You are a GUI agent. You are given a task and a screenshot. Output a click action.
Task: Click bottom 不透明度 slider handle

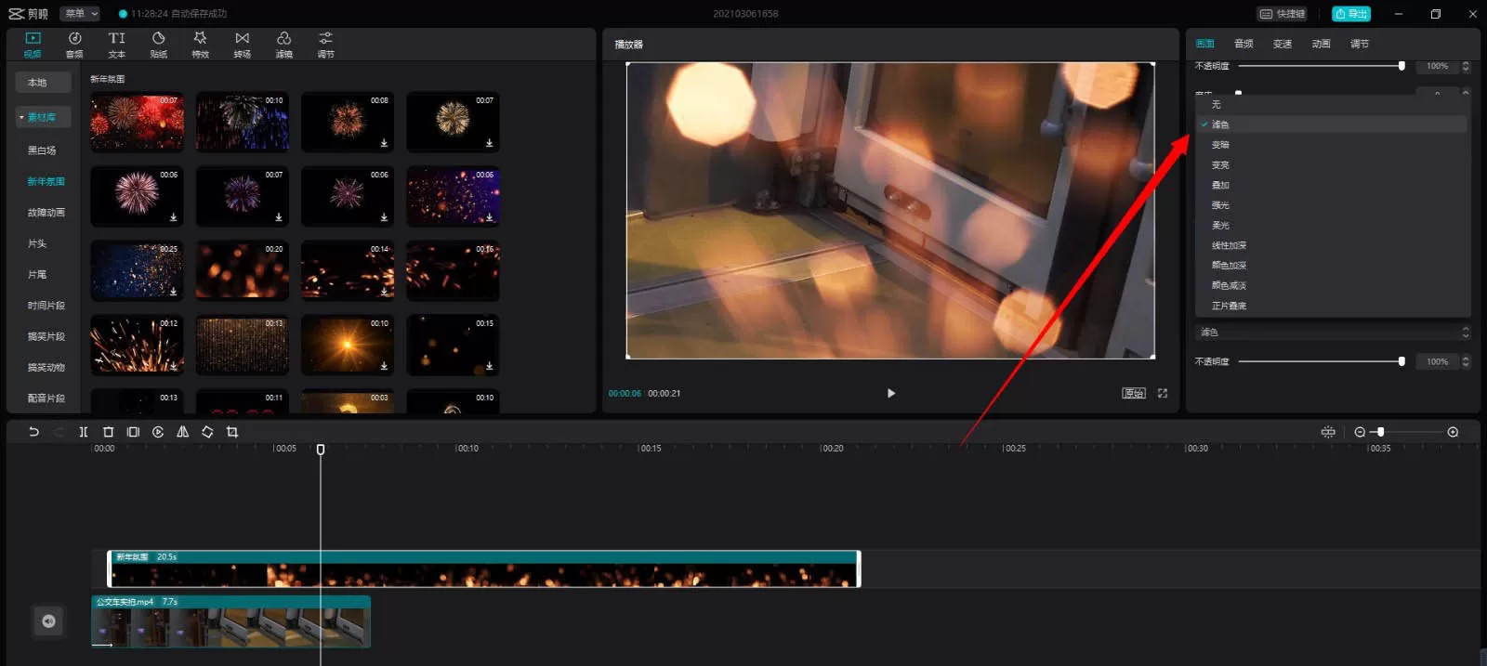point(1401,361)
